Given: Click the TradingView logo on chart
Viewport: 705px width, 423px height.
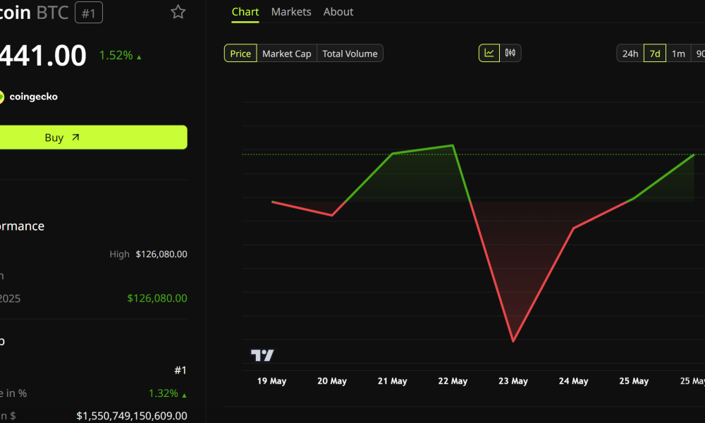Looking at the screenshot, I should [262, 355].
